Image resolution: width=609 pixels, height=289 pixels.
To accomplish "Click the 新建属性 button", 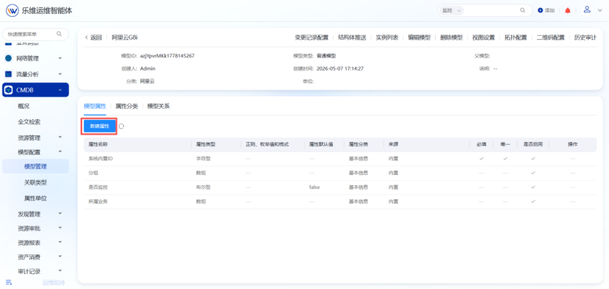I will click(x=99, y=126).
